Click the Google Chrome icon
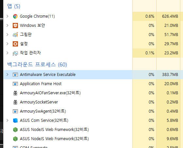 (15, 16)
